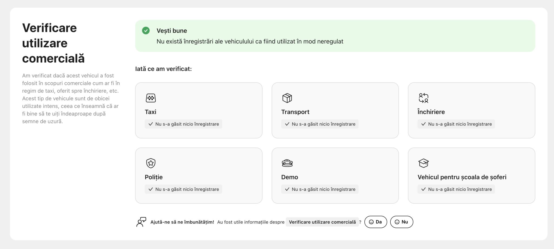Click the driving school graduation cap icon
Screen dimensions: 554x249
[423, 163]
